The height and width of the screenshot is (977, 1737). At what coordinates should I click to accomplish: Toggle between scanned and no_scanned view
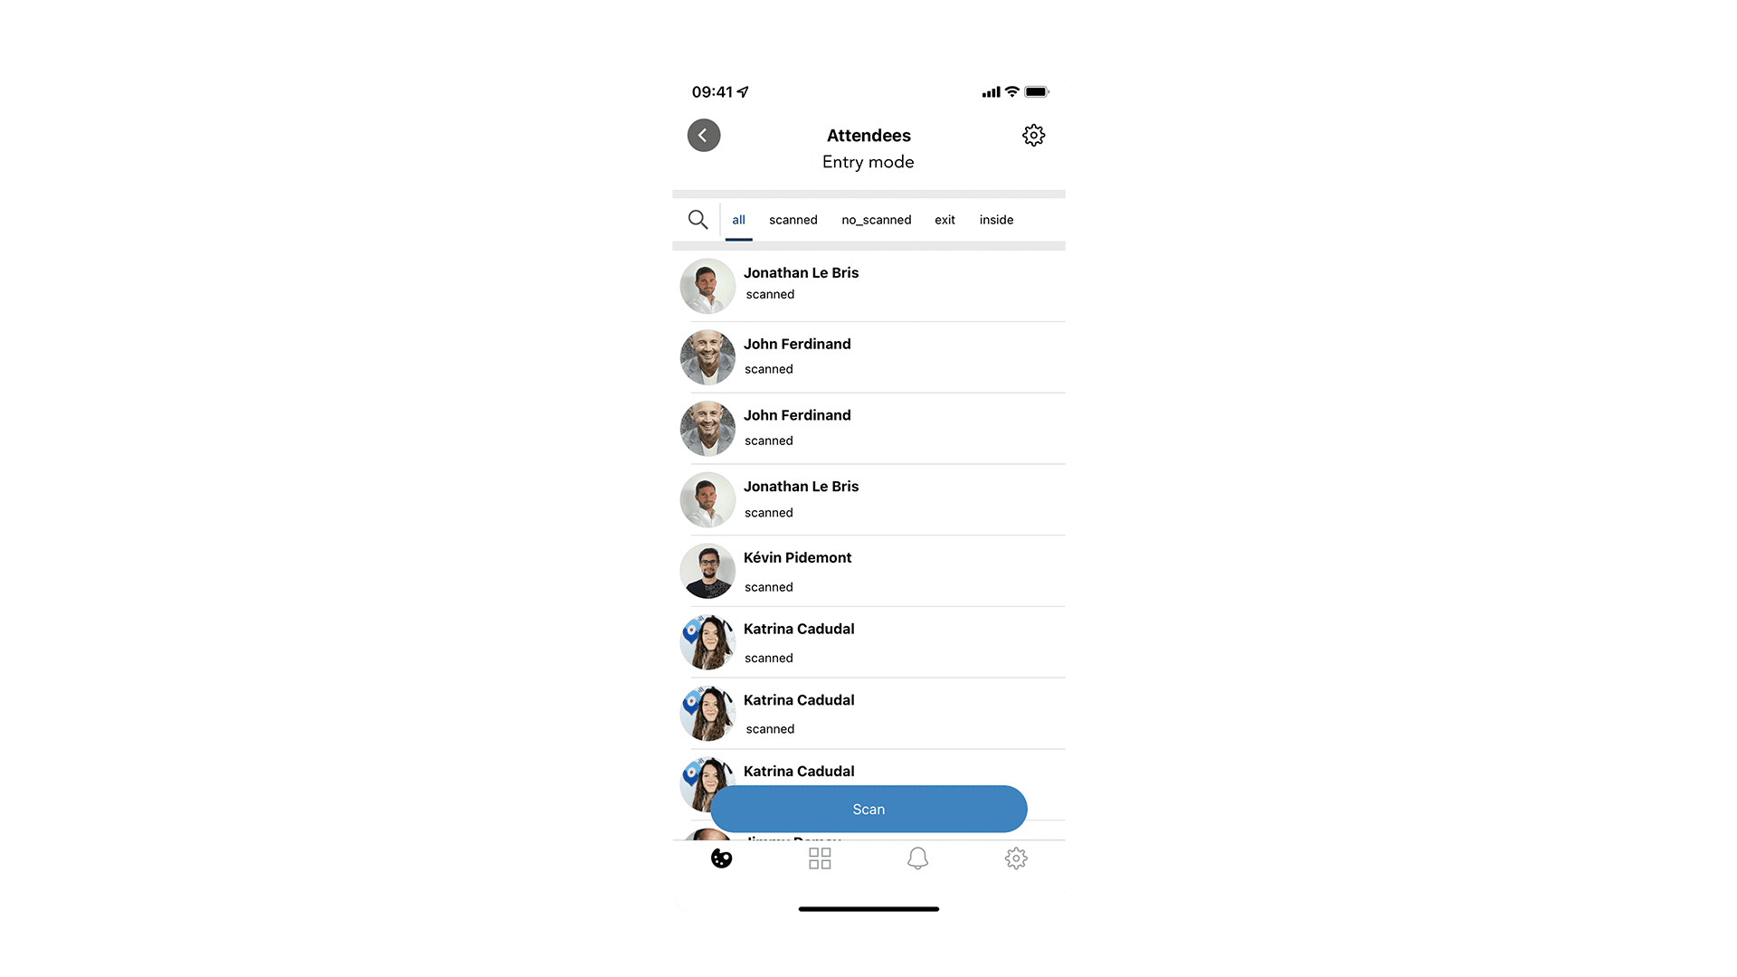[876, 218]
